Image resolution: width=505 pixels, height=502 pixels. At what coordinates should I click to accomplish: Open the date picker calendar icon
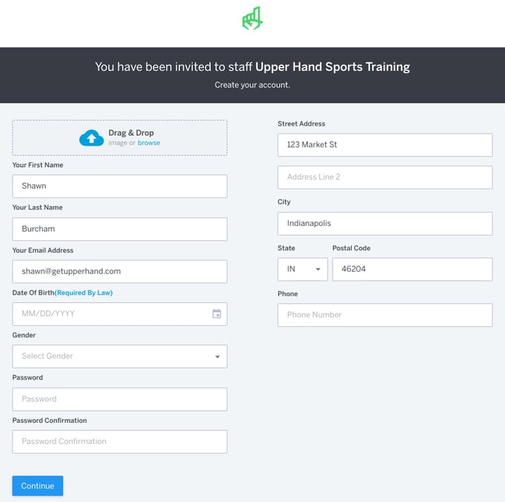tap(217, 313)
